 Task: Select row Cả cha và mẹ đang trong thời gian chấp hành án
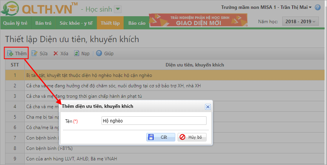165,96
